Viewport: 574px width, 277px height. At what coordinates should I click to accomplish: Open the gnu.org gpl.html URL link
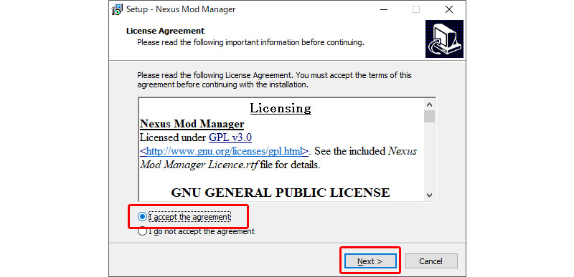225,151
